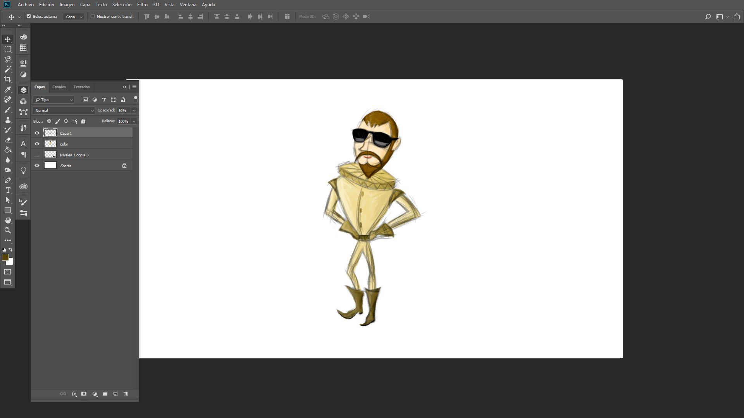The height and width of the screenshot is (418, 744).
Task: Create a new group folder icon
Action: coord(105,394)
